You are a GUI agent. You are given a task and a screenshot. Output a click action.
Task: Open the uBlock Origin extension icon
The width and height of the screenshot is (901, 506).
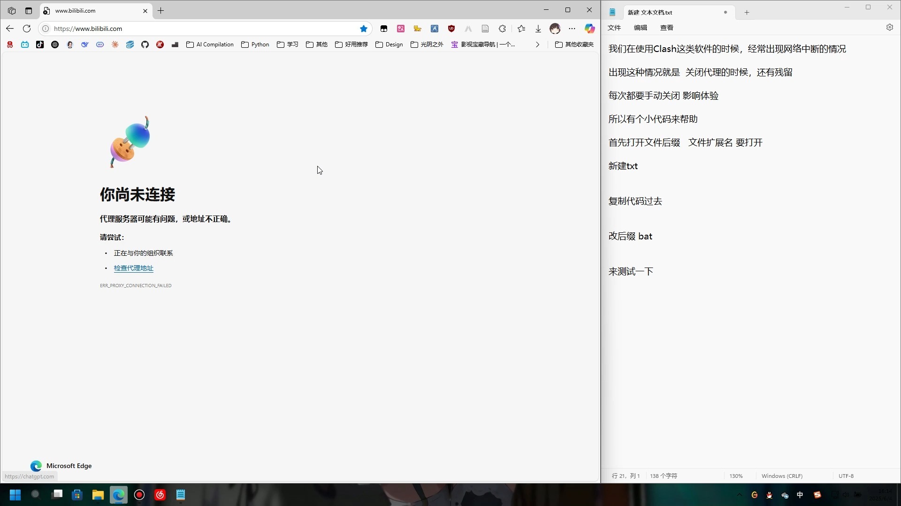(x=451, y=29)
